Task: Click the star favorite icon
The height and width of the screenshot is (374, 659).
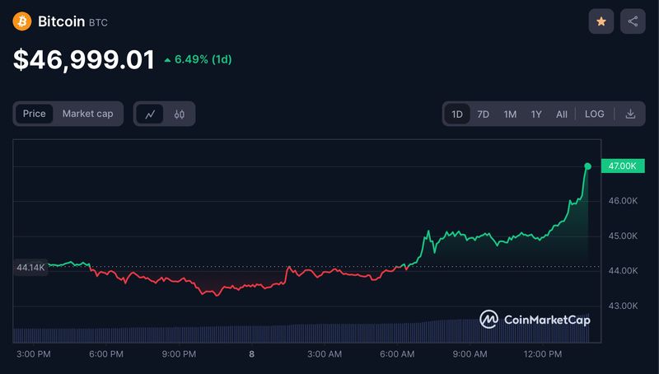Action: pyautogui.click(x=601, y=21)
